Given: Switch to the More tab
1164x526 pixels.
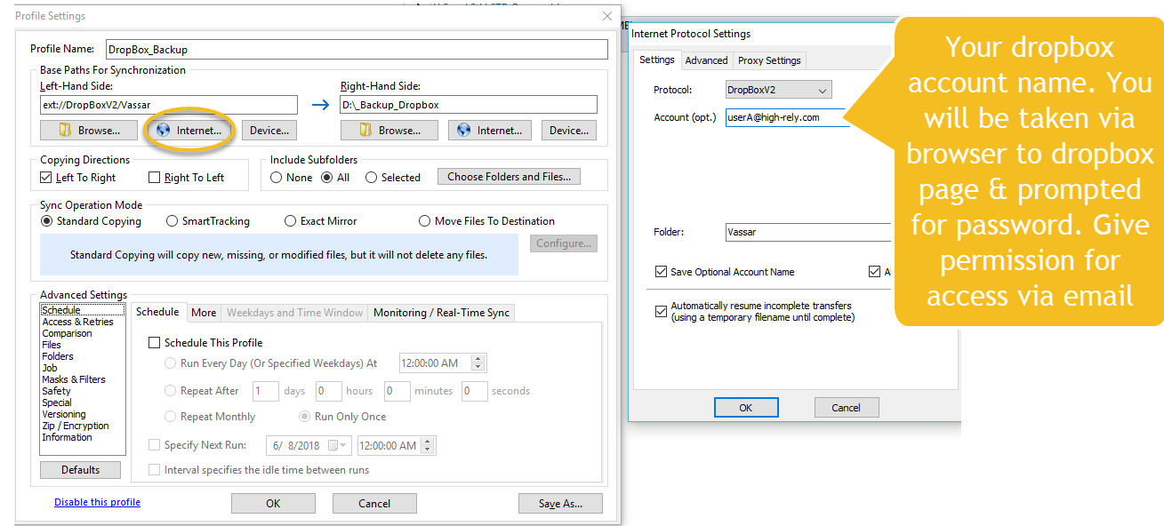Looking at the screenshot, I should pos(204,313).
